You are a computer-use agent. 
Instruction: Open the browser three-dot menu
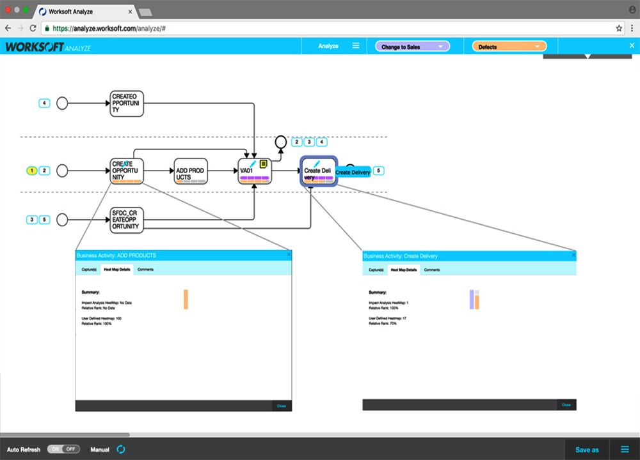[x=632, y=28]
